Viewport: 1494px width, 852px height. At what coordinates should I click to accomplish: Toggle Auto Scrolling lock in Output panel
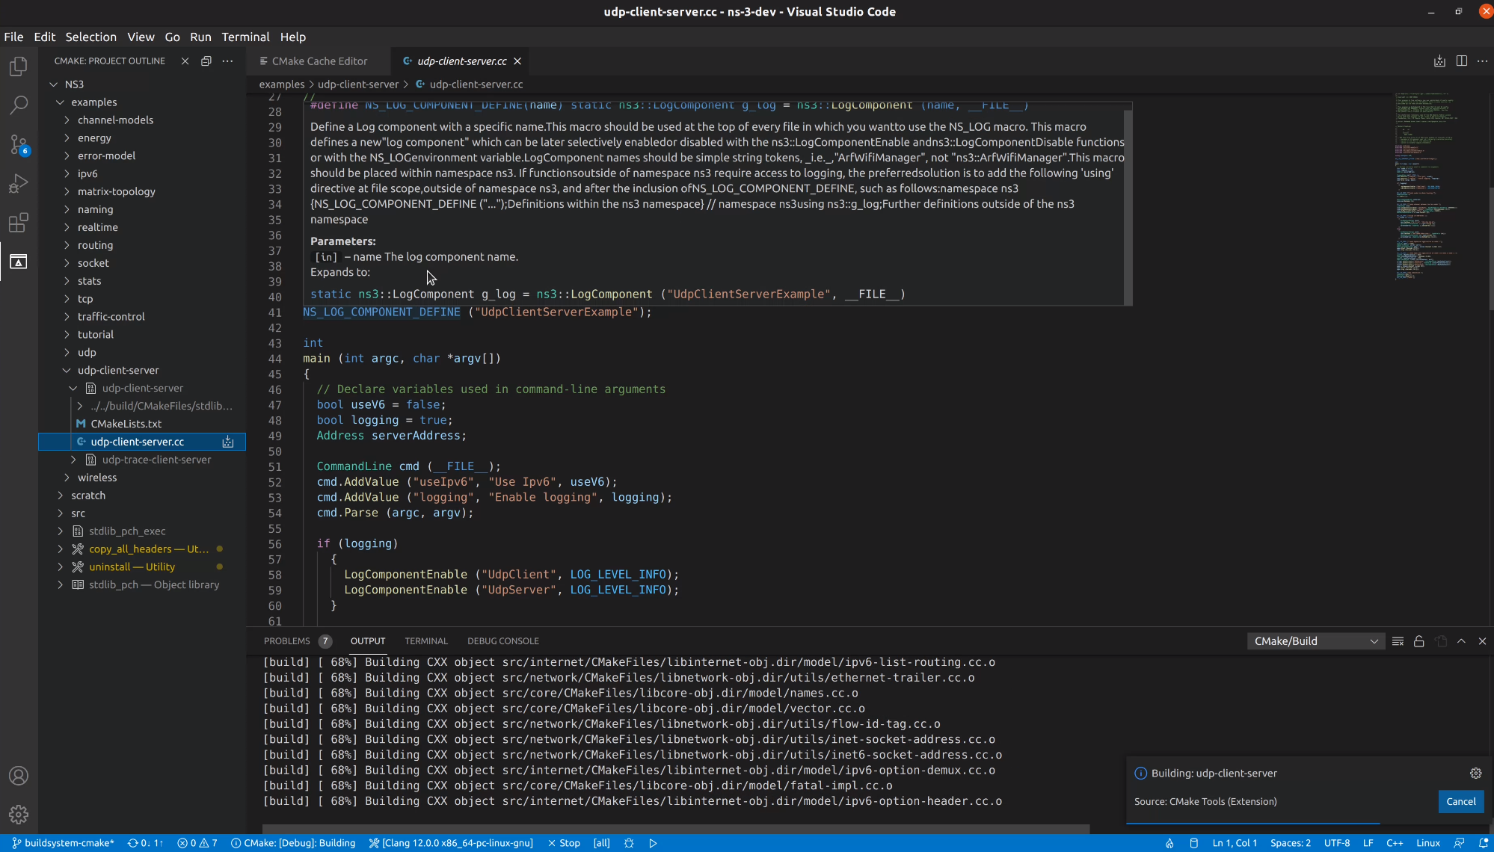(1418, 640)
